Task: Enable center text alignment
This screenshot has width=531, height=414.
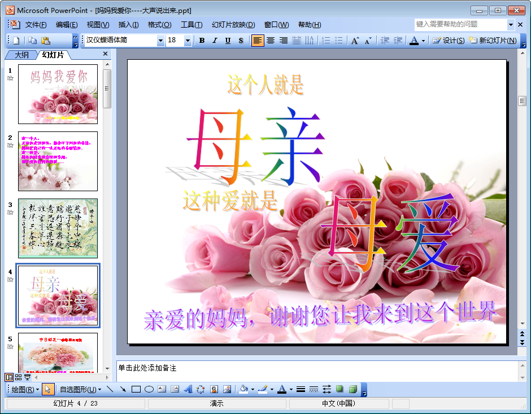Action: [271, 41]
